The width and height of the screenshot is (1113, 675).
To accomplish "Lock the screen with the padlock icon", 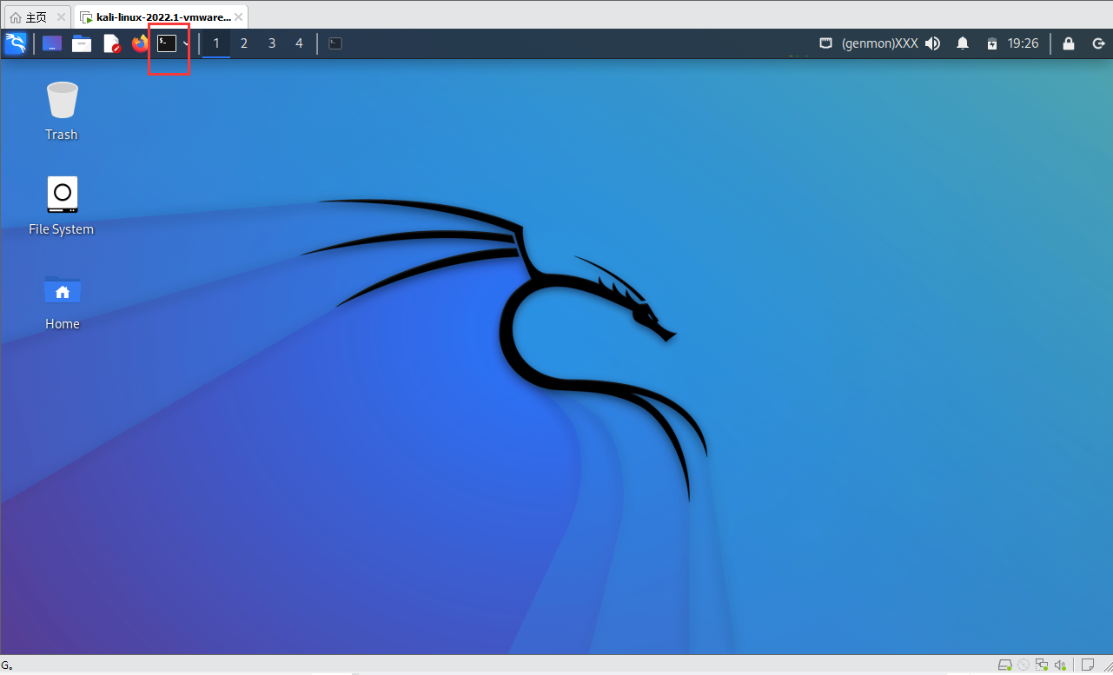I will coord(1069,43).
